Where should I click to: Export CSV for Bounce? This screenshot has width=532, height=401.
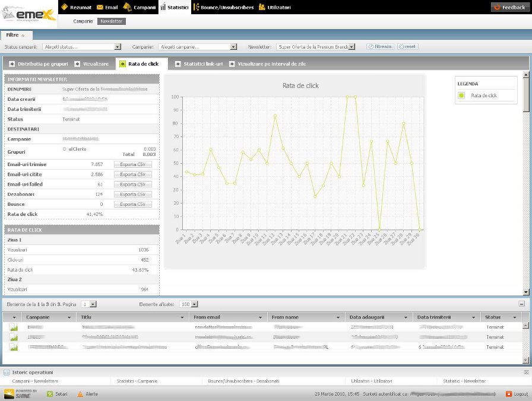132,205
